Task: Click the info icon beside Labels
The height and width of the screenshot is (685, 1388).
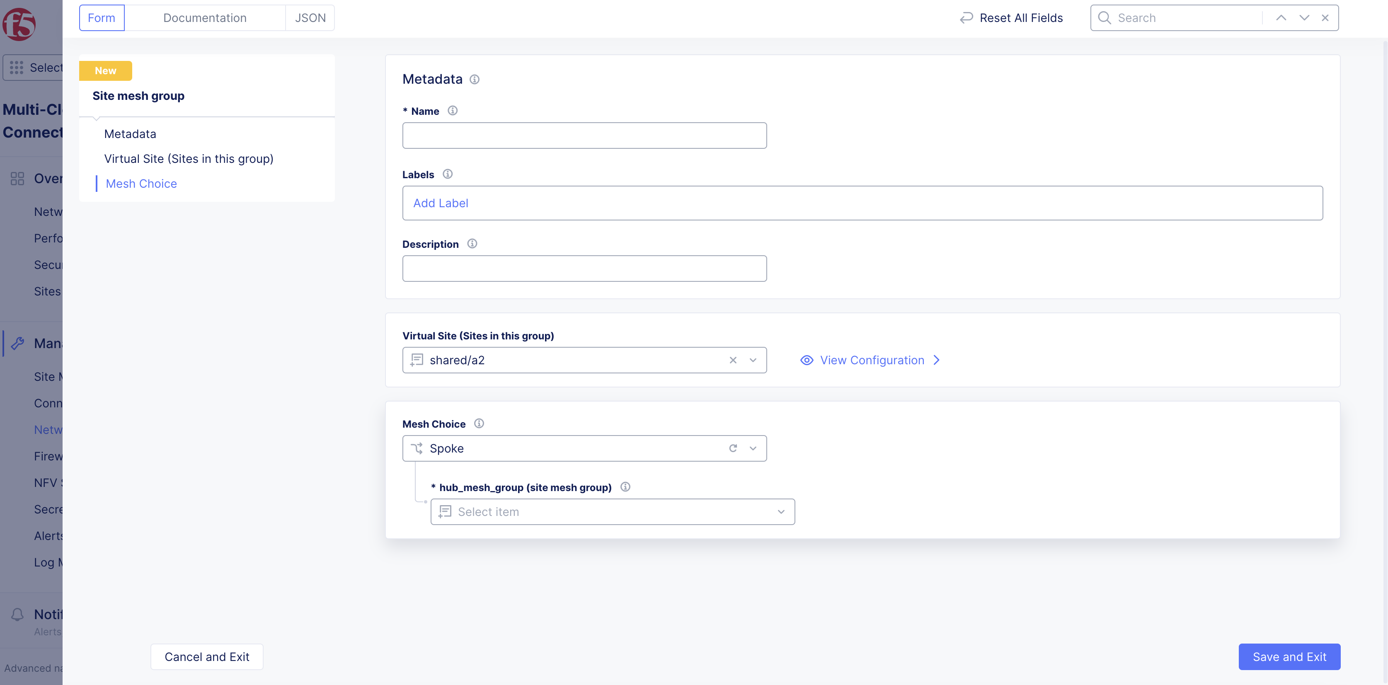Action: (x=447, y=174)
